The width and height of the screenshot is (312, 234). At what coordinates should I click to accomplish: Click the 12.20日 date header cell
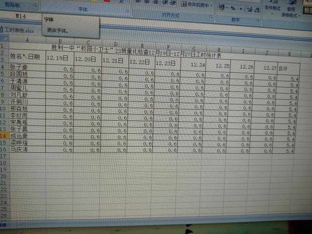pos(88,60)
